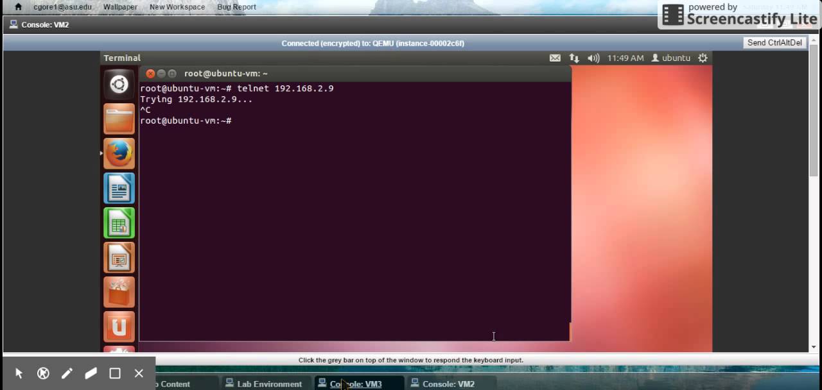Open the Files folder launcher icon
This screenshot has height=390, width=822.
pos(119,119)
